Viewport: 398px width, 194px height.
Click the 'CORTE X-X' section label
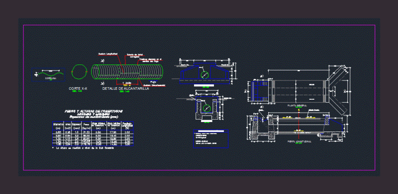[x=78, y=89]
